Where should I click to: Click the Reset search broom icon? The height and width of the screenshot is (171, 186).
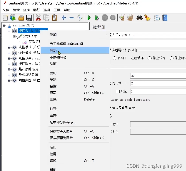click(147, 18)
